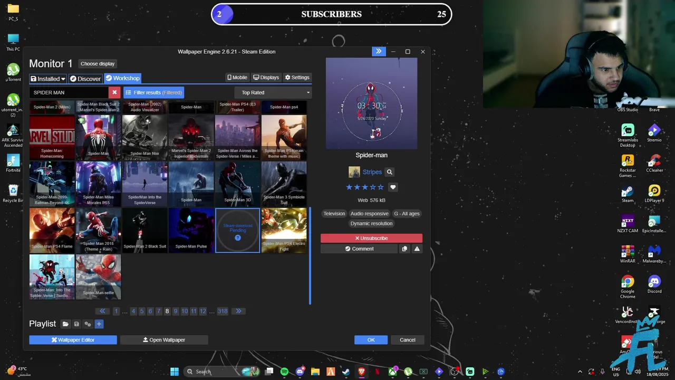Go to results page 318
The height and width of the screenshot is (380, 675).
point(223,311)
